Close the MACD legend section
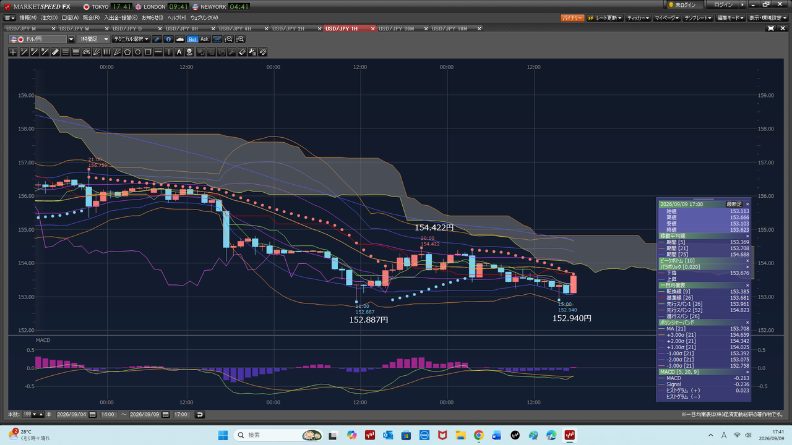Image resolution: width=792 pixels, height=445 pixels. point(747,371)
